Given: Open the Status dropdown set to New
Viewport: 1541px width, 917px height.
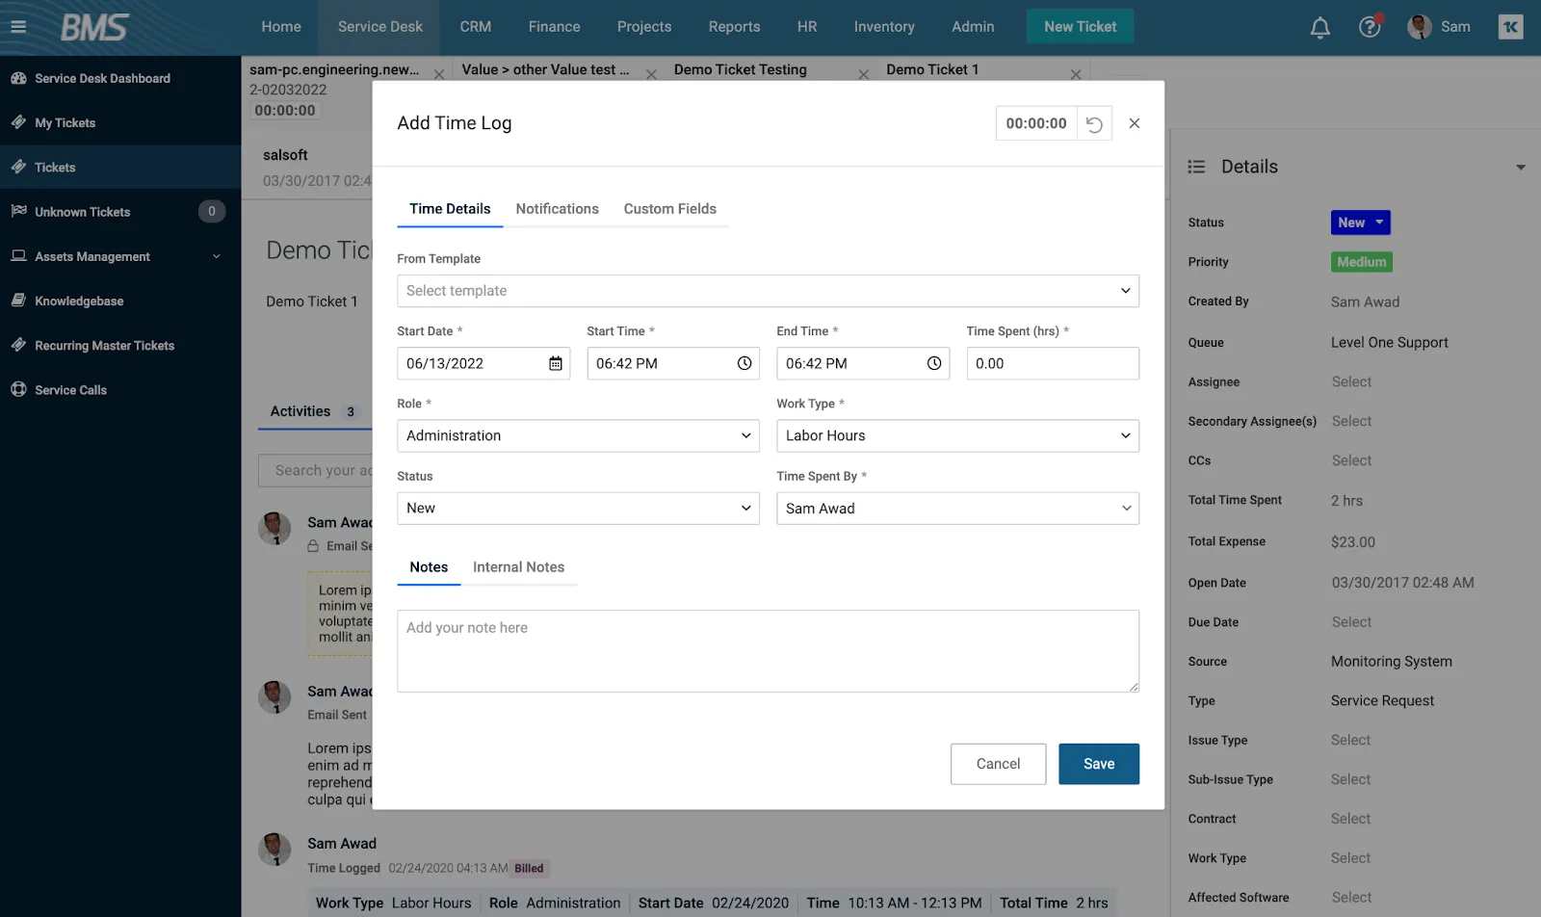Looking at the screenshot, I should 578,509.
